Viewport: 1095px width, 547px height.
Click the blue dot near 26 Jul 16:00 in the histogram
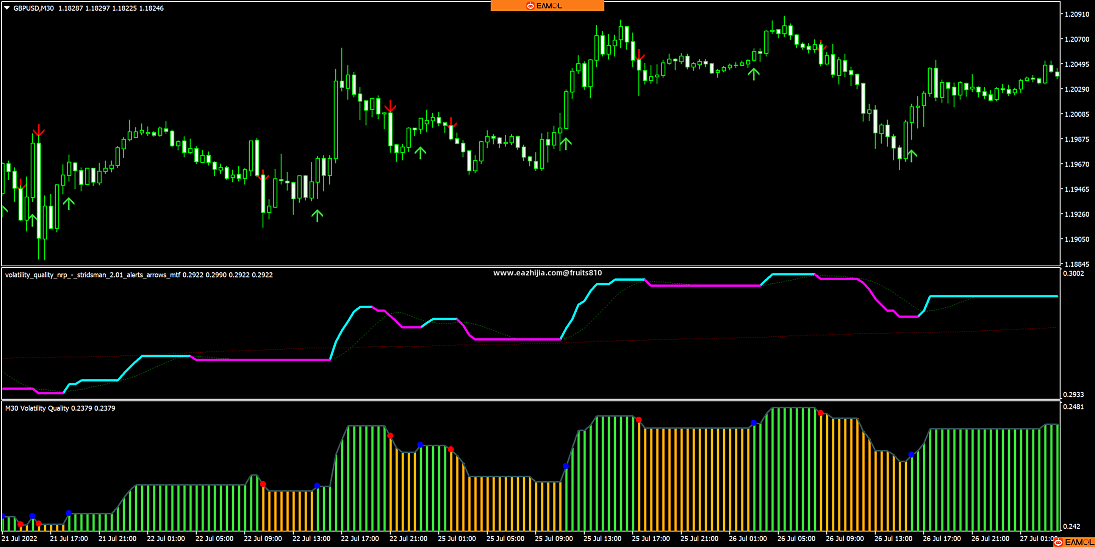pyautogui.click(x=911, y=454)
